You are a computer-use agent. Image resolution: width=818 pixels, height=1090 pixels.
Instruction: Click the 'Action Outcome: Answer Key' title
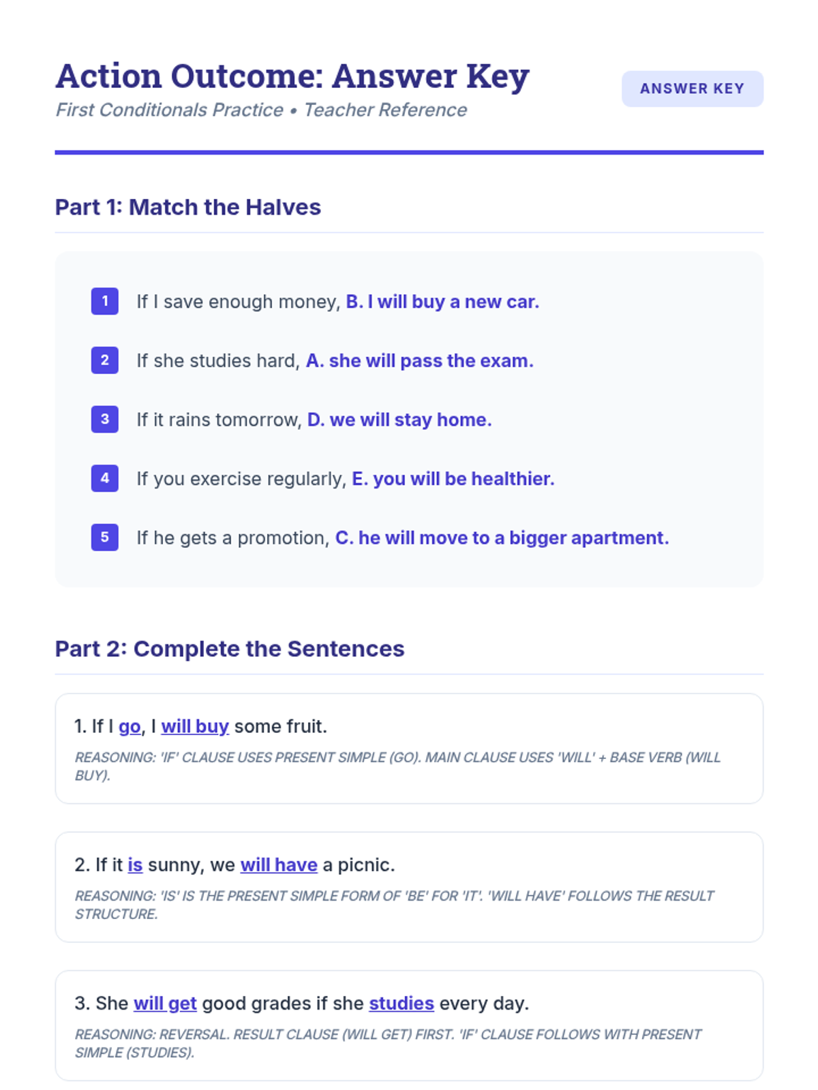click(292, 76)
